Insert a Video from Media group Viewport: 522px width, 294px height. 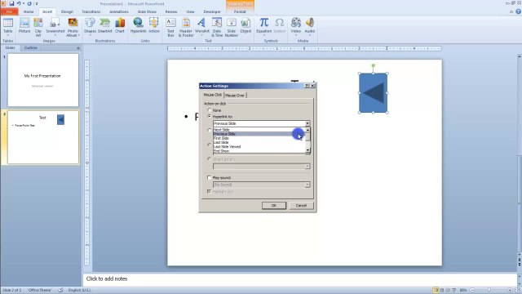pyautogui.click(x=295, y=27)
